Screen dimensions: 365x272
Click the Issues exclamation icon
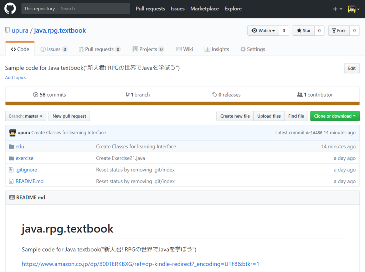tap(43, 49)
